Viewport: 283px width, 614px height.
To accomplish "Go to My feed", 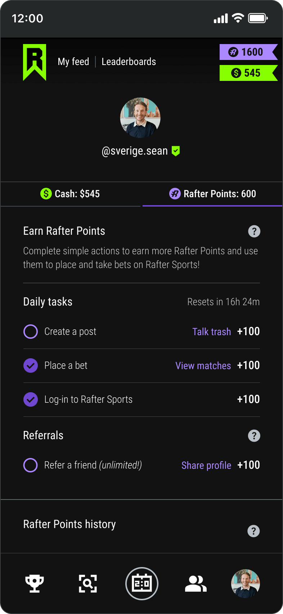I will [x=73, y=62].
